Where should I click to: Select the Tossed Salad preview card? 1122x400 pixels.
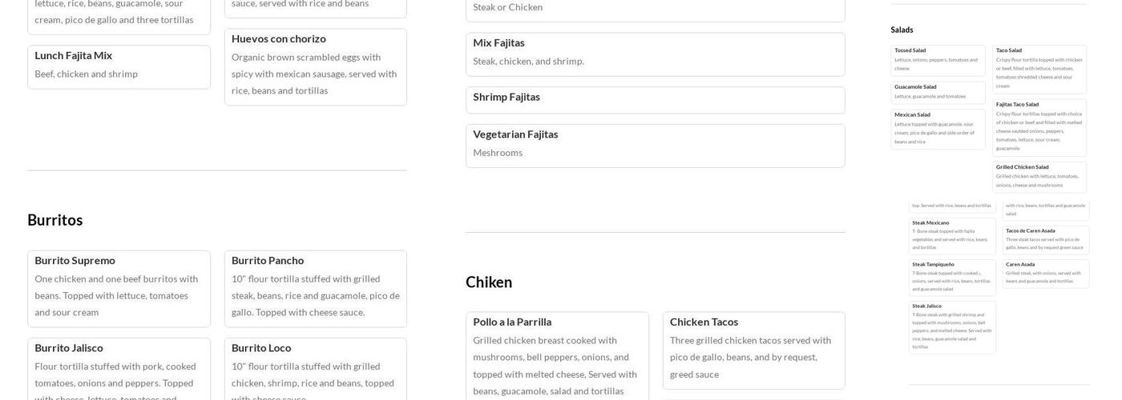[938, 60]
